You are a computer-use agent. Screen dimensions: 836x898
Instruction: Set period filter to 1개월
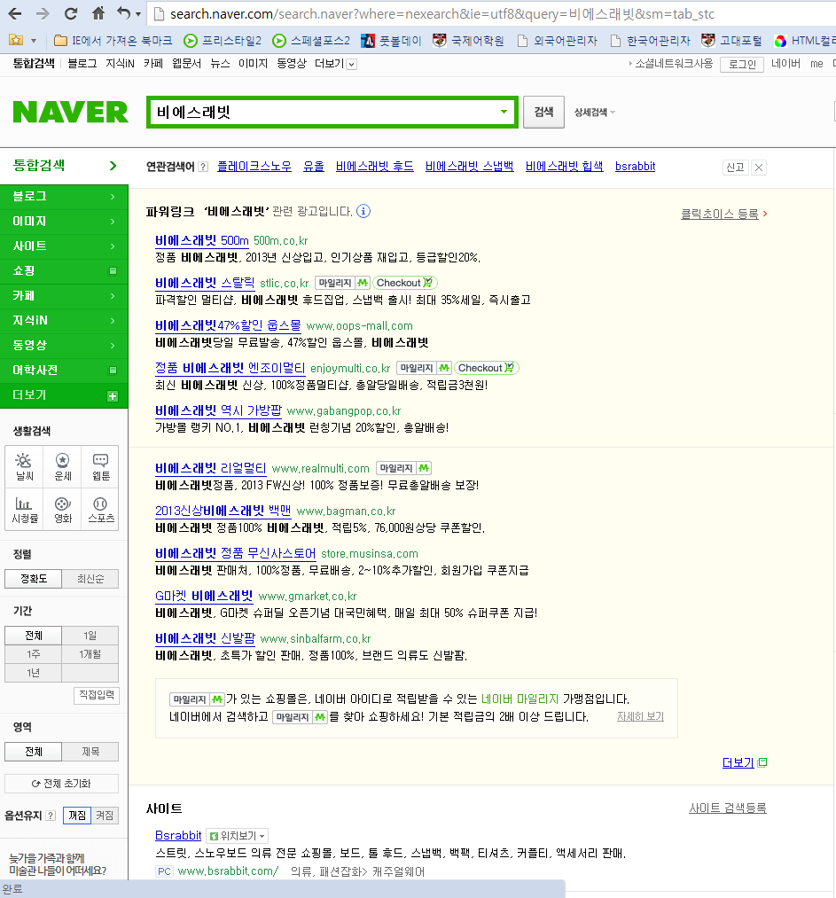coord(90,654)
